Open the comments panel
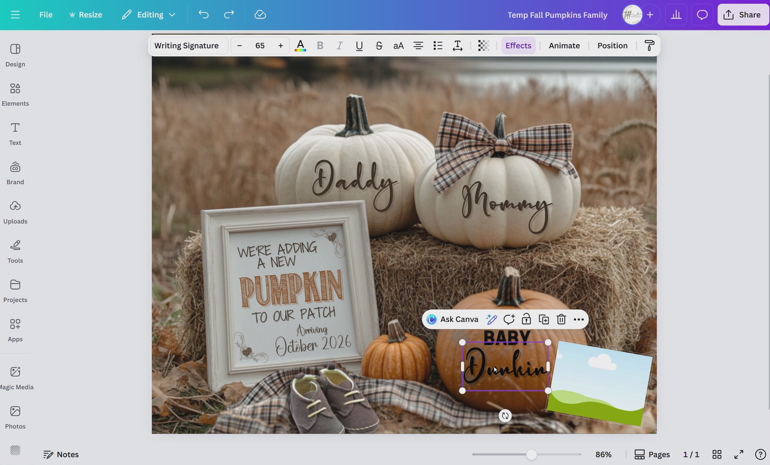The width and height of the screenshot is (770, 465). pos(702,15)
